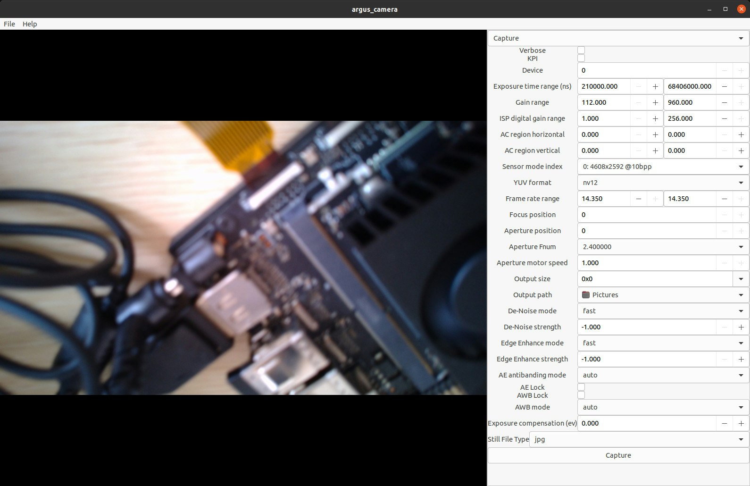This screenshot has width=750, height=486.
Task: Decrease maximum exposure time with minus
Action: point(725,86)
